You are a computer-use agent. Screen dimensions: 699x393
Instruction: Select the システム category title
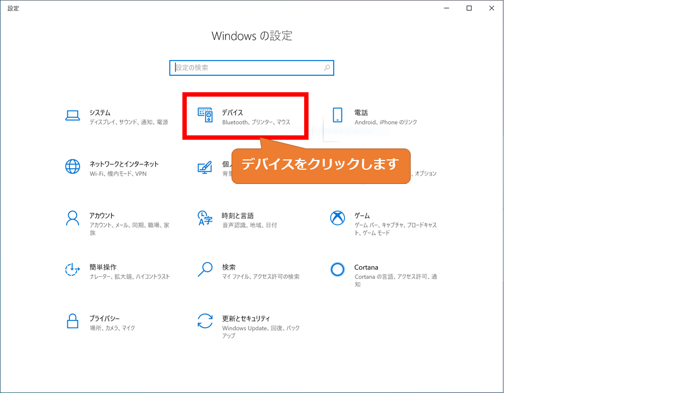point(100,112)
